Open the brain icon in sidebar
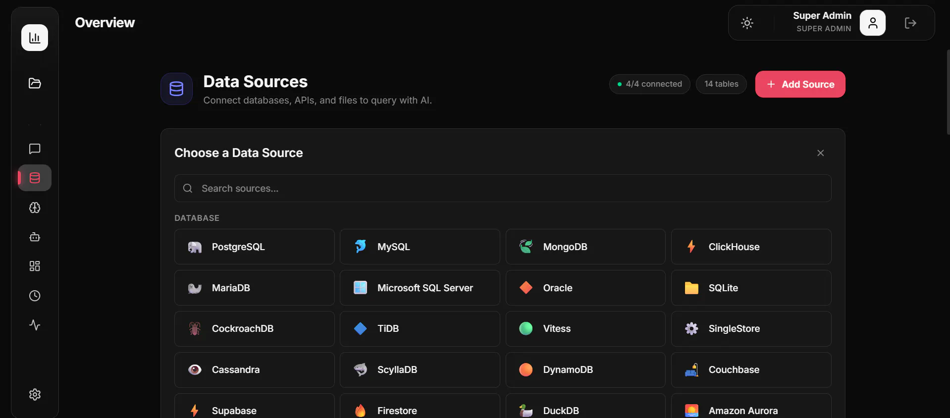This screenshot has height=418, width=950. [x=35, y=208]
